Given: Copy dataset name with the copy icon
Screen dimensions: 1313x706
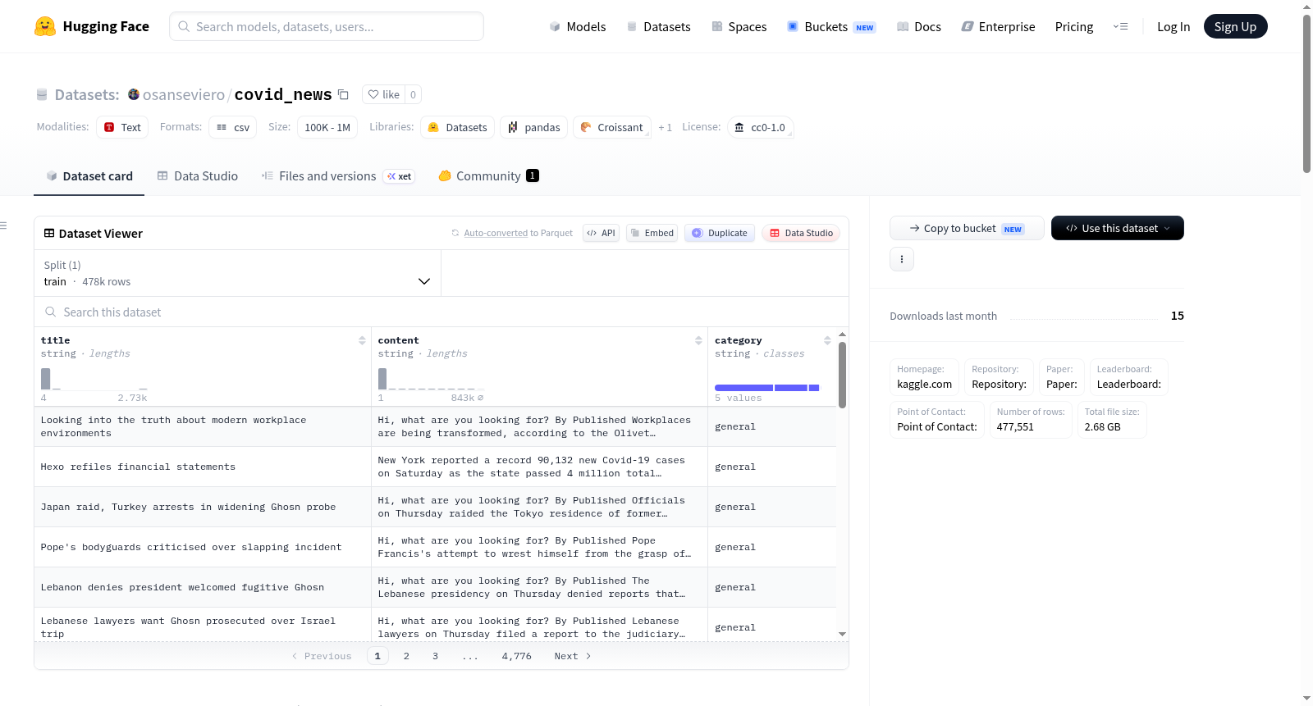Looking at the screenshot, I should [344, 94].
